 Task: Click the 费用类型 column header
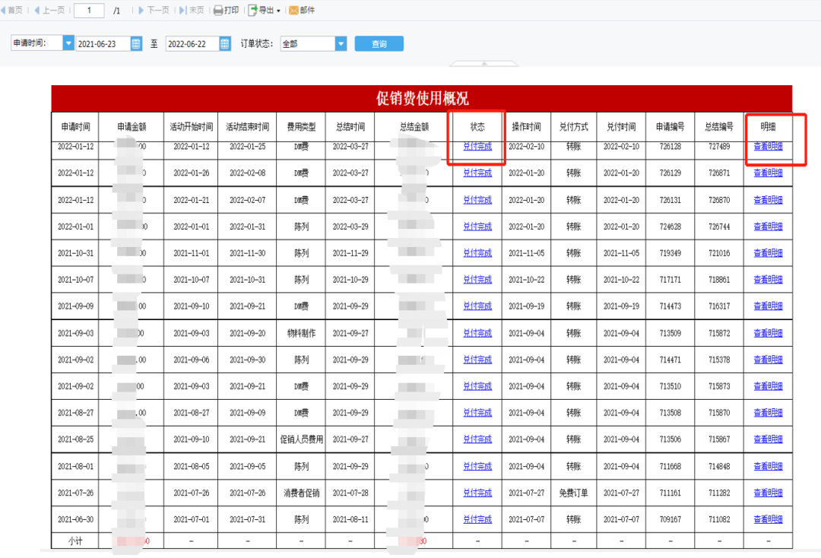[x=301, y=127]
